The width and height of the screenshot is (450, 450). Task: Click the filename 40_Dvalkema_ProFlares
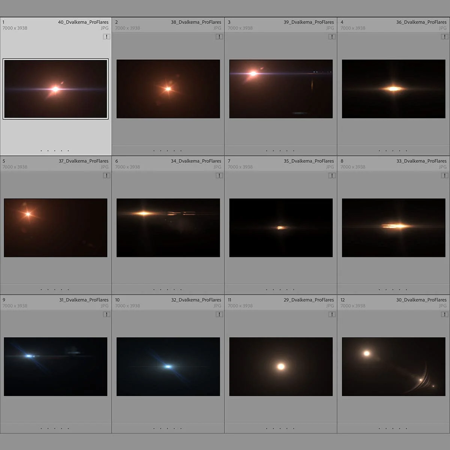click(83, 22)
